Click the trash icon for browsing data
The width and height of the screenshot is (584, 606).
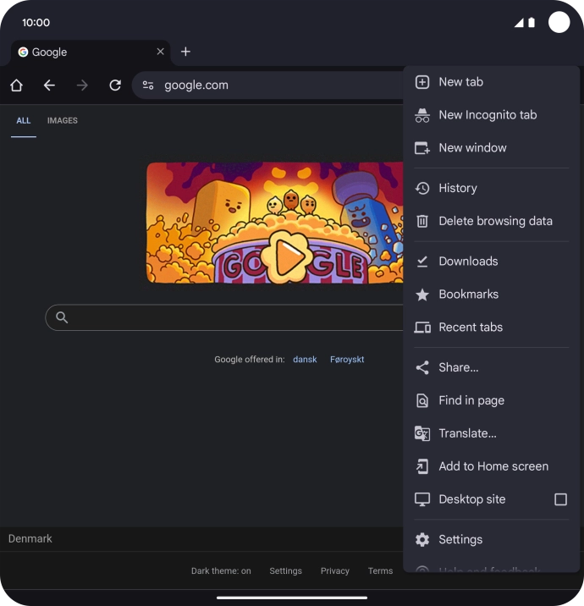tap(422, 221)
